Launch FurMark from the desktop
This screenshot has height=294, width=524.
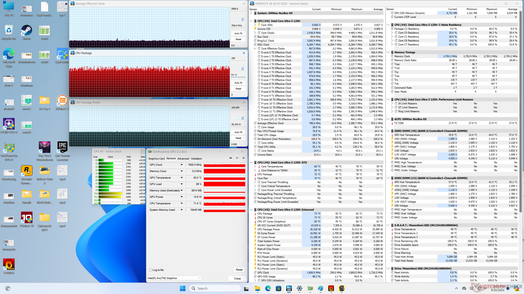point(9,266)
